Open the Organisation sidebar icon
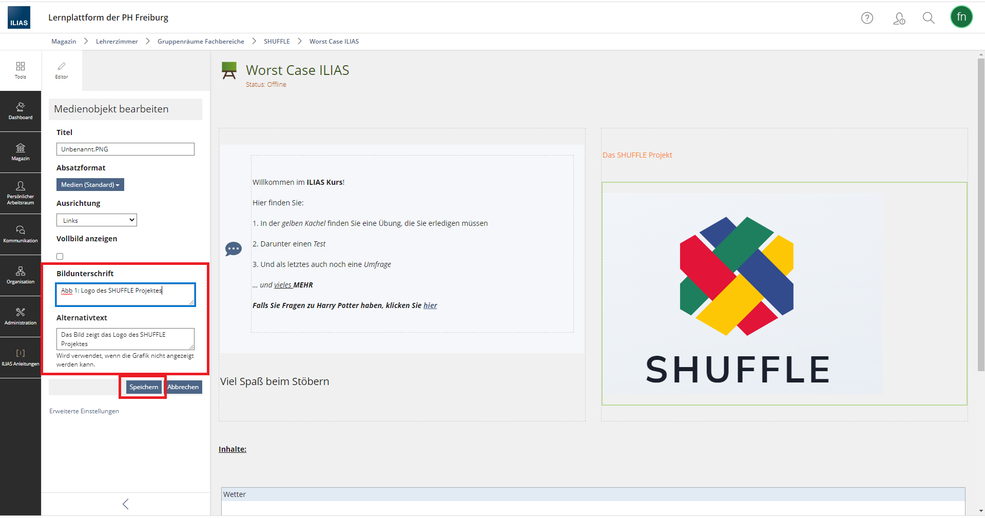Image resolution: width=985 pixels, height=518 pixels. pos(20,275)
